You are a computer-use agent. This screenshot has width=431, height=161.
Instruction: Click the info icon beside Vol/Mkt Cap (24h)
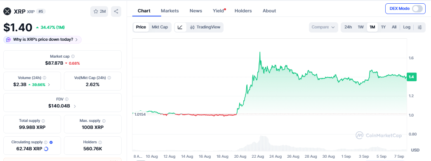[x=109, y=78]
